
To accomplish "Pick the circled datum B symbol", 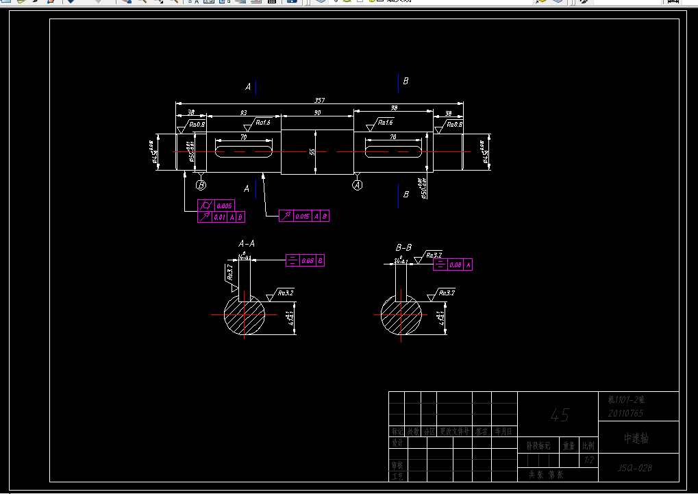I will (x=201, y=185).
